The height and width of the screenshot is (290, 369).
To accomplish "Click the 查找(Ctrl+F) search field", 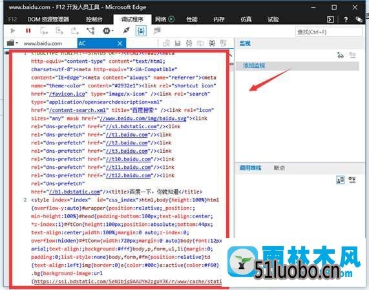I will click(x=329, y=32).
